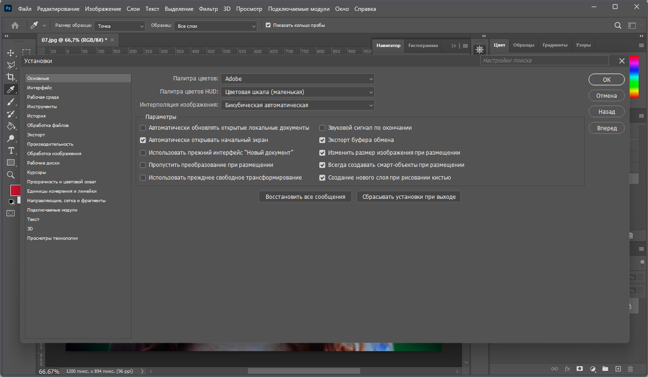Click the OK button in preferences
Screen dimensions: 648x377
pos(607,79)
